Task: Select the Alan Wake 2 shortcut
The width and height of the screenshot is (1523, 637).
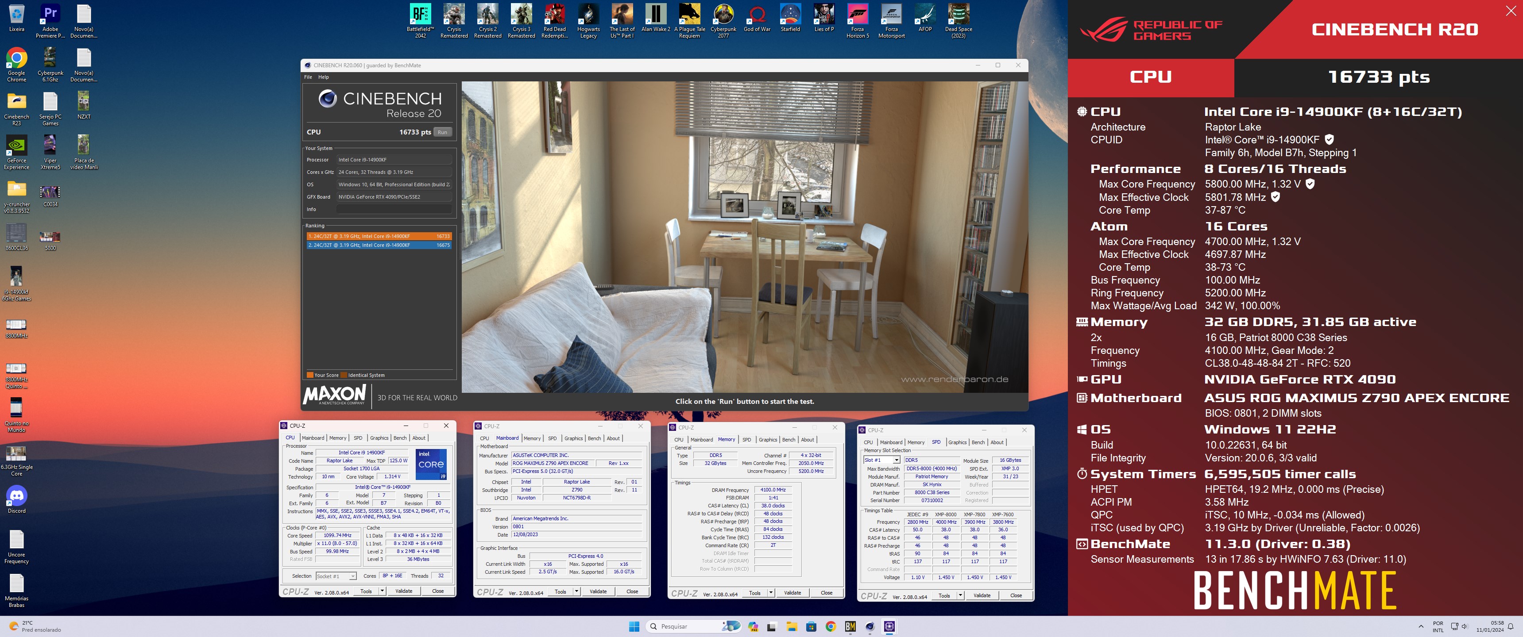Action: (x=656, y=18)
